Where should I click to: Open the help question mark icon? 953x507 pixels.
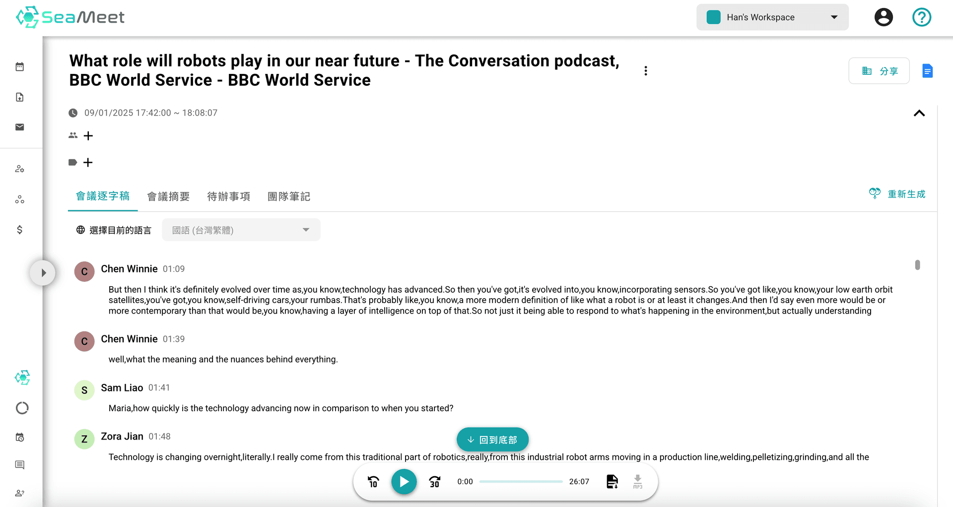click(x=921, y=17)
